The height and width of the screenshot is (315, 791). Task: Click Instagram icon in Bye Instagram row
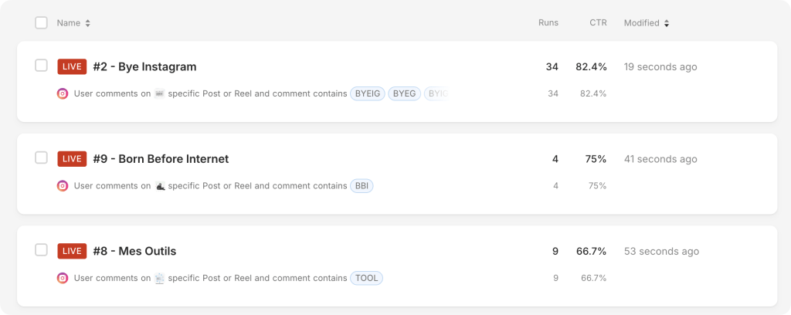63,93
